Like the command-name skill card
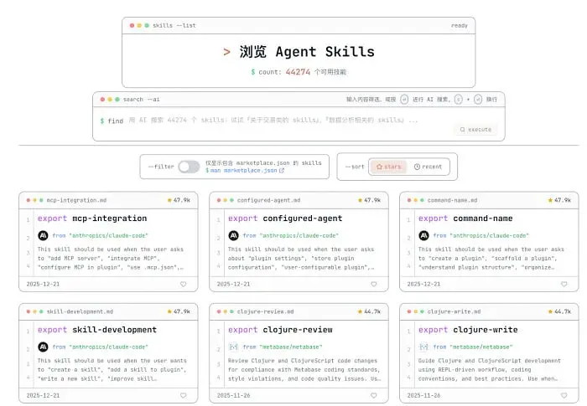587x406 pixels. coord(564,284)
